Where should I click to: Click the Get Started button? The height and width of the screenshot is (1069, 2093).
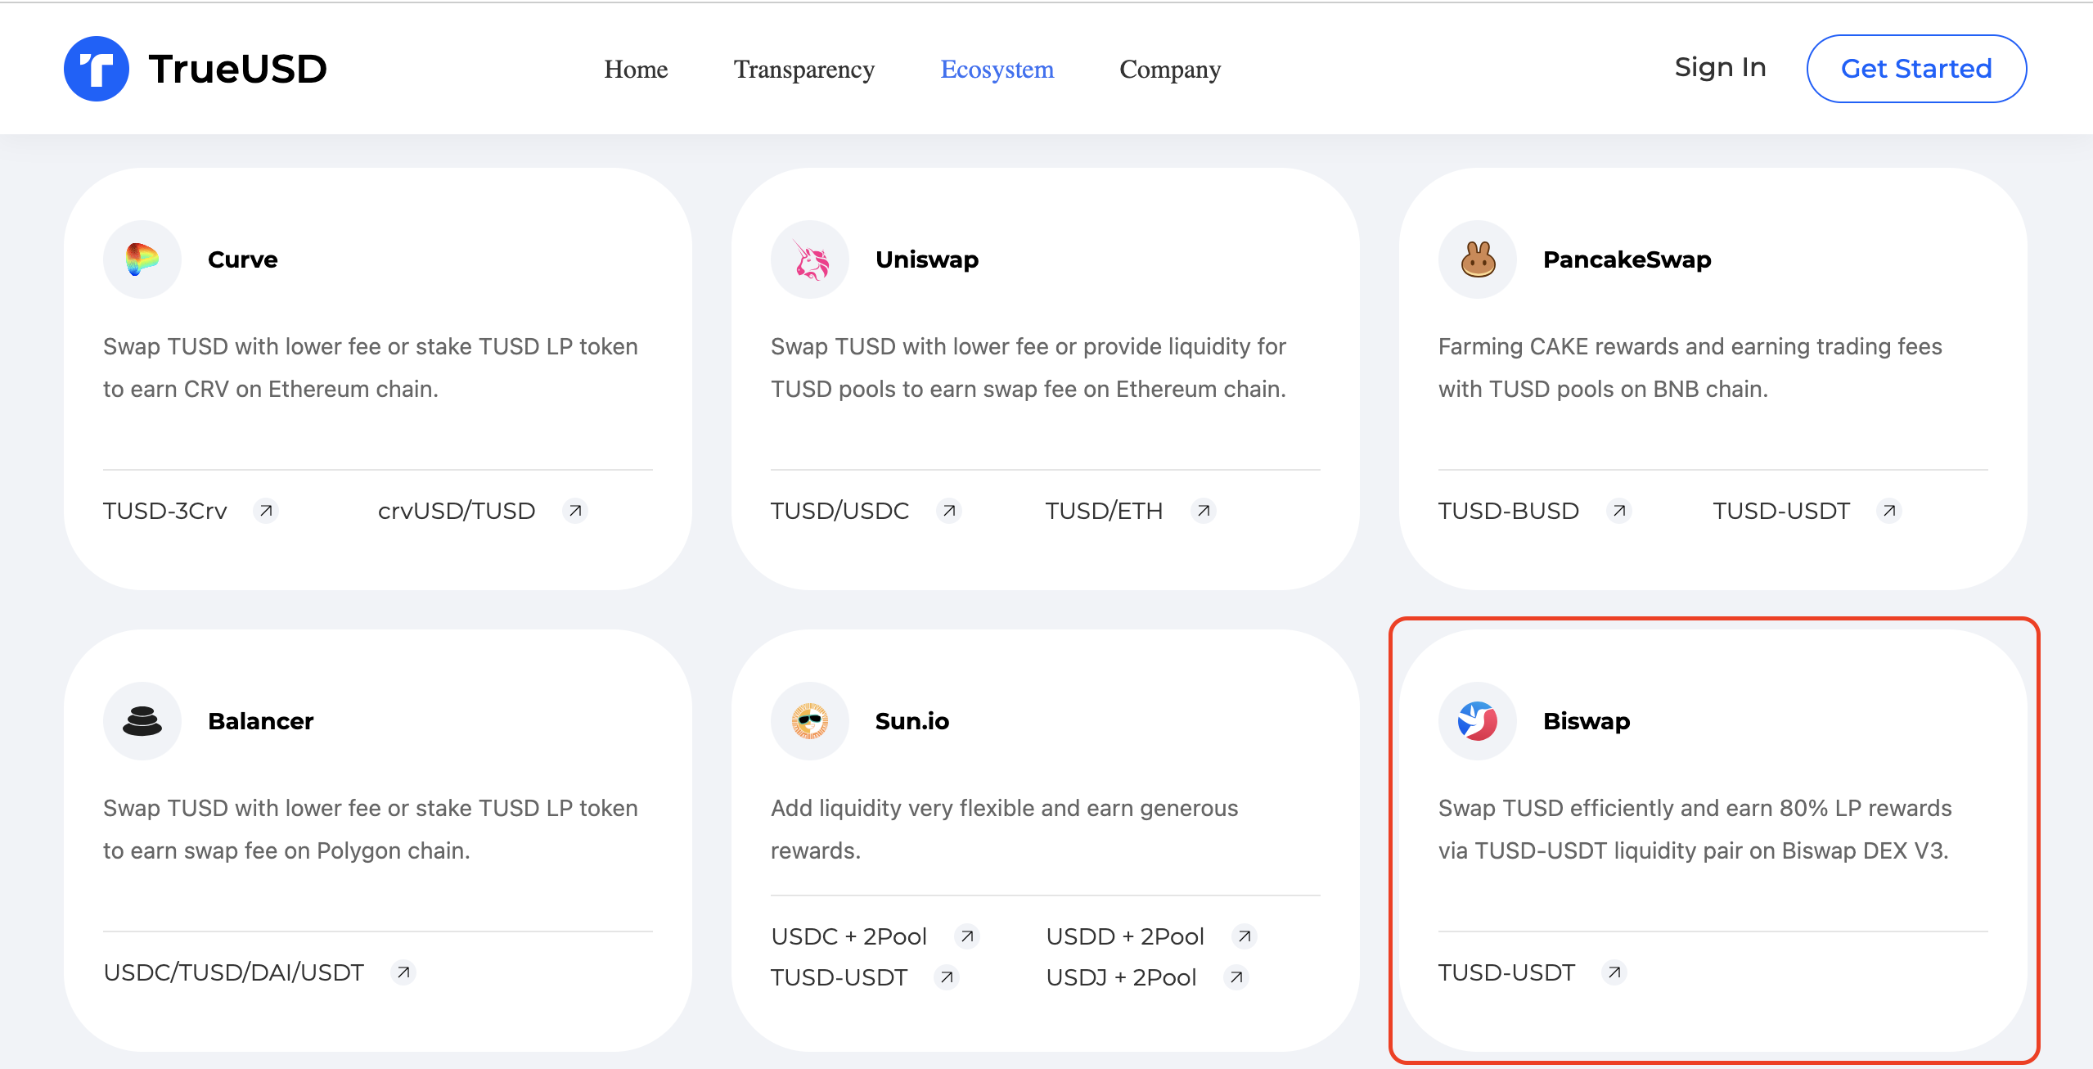[1916, 69]
